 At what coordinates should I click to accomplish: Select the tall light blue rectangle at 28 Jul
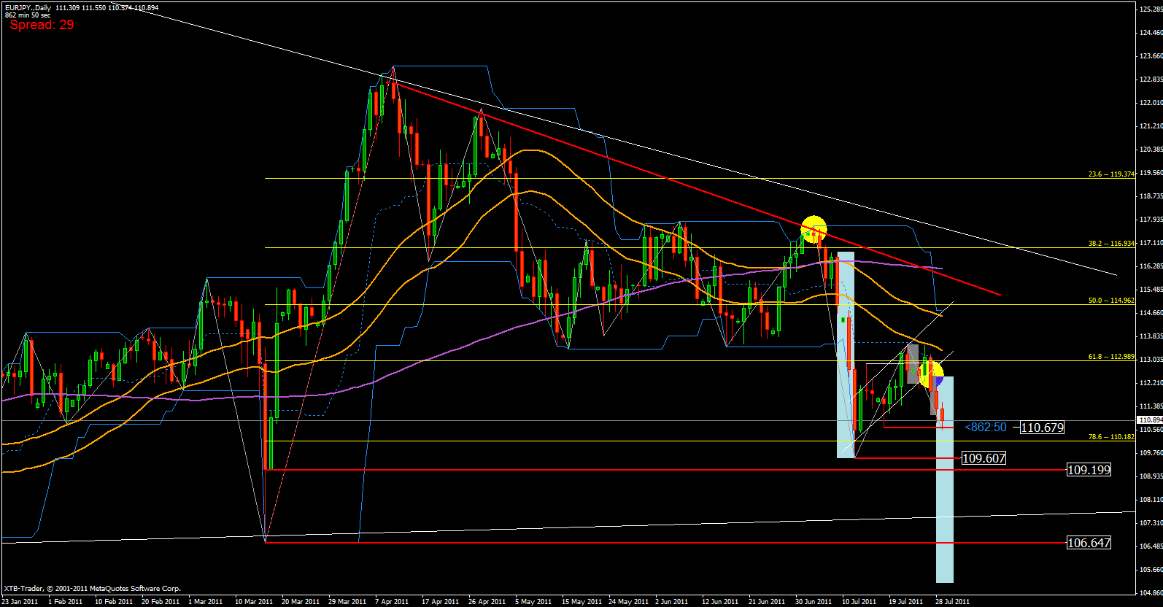click(x=945, y=479)
